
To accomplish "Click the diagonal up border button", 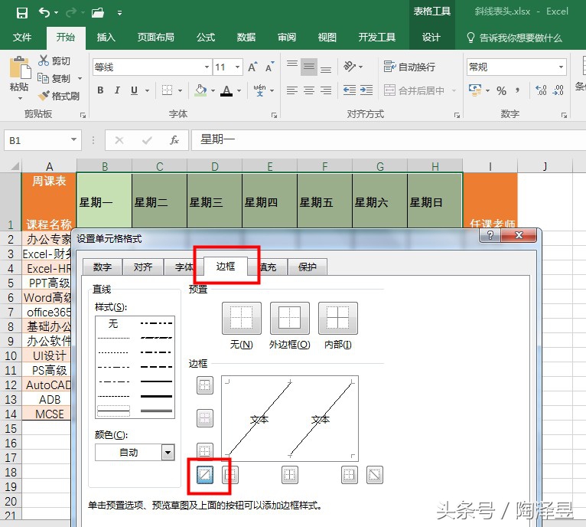I will click(205, 475).
